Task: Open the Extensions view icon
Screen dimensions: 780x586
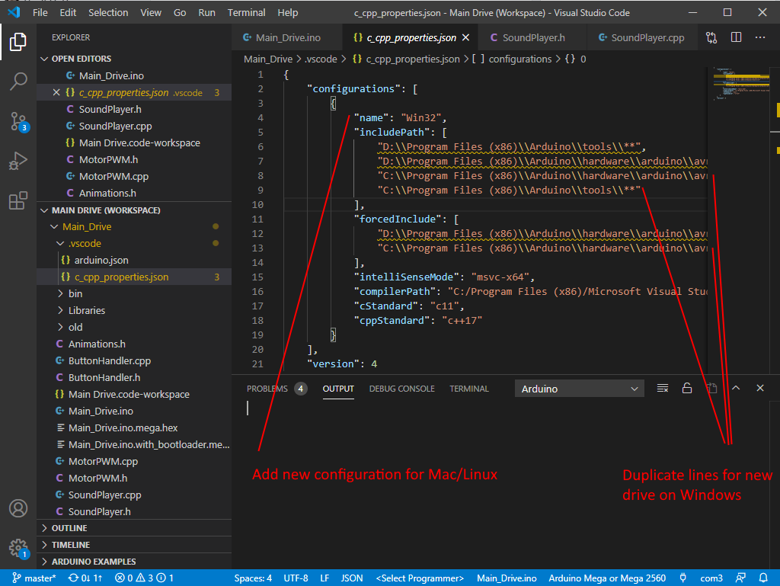Action: [18, 200]
